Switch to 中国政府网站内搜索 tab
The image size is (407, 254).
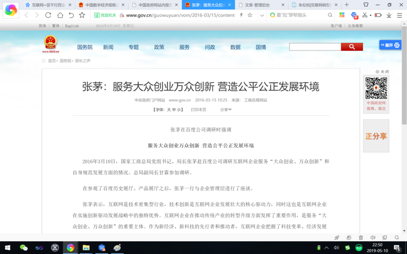coord(155,5)
